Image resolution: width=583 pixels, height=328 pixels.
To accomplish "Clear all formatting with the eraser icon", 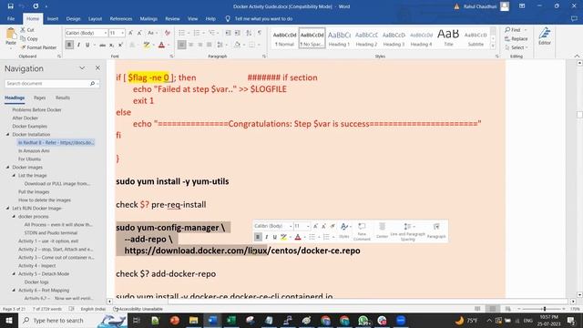I will pos(167,33).
